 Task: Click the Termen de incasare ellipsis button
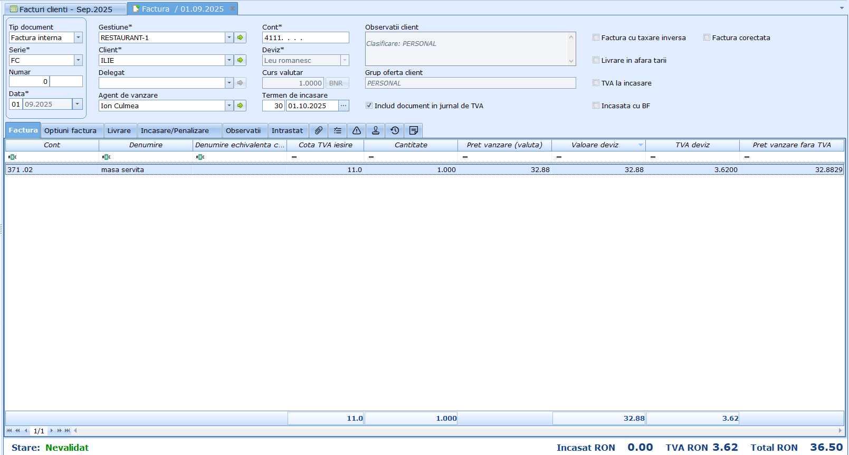point(344,106)
